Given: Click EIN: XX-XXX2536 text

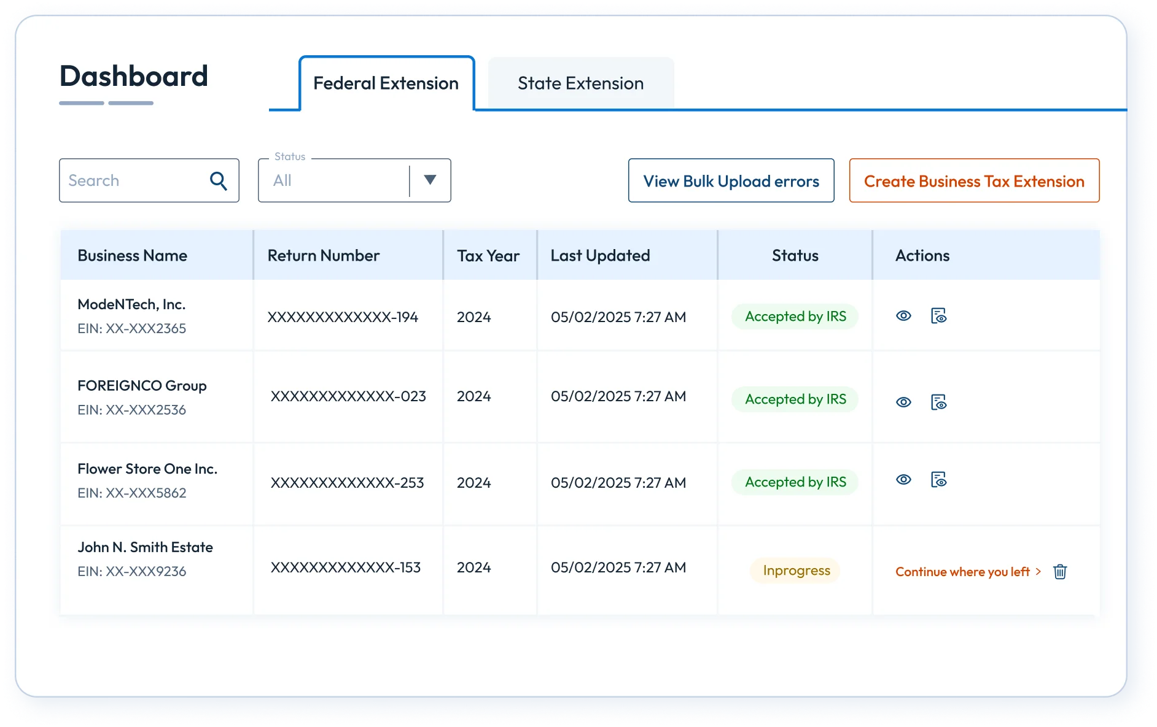Looking at the screenshot, I should coord(131,410).
